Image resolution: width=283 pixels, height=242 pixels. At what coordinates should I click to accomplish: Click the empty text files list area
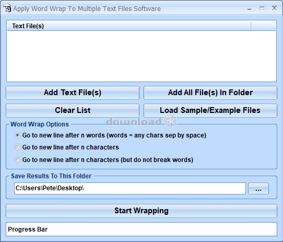click(x=141, y=56)
